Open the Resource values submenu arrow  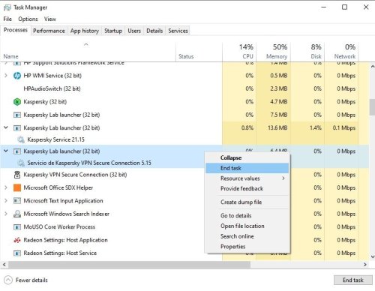pos(283,178)
